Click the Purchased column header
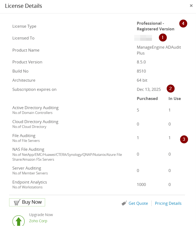This screenshot has height=226, width=196. [x=147, y=99]
